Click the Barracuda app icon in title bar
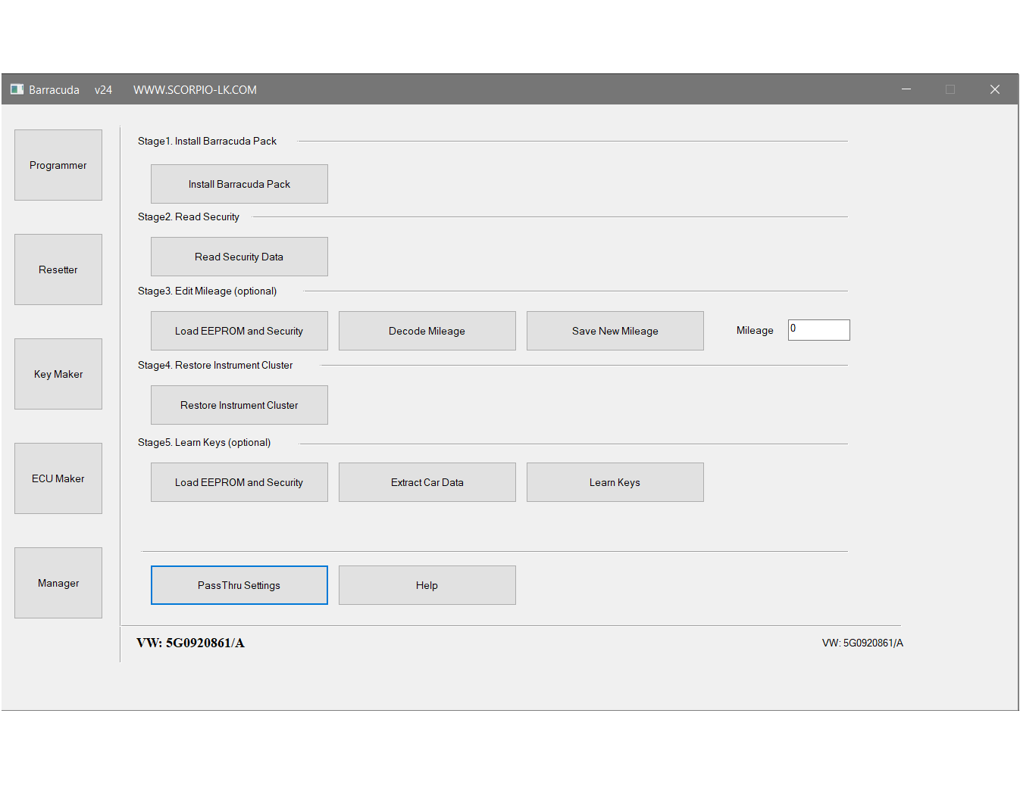Viewport: 1020px width, 785px height. [17, 89]
